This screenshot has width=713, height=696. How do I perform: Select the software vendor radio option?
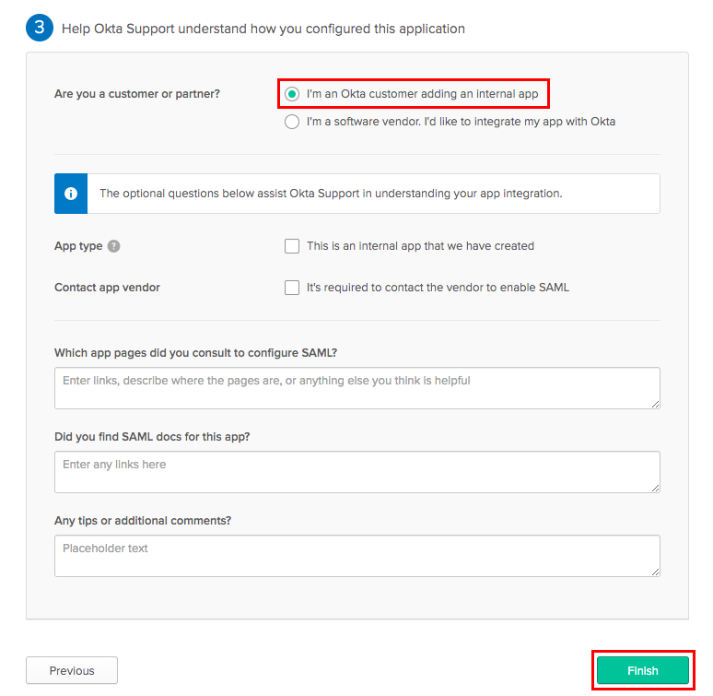[x=292, y=122]
